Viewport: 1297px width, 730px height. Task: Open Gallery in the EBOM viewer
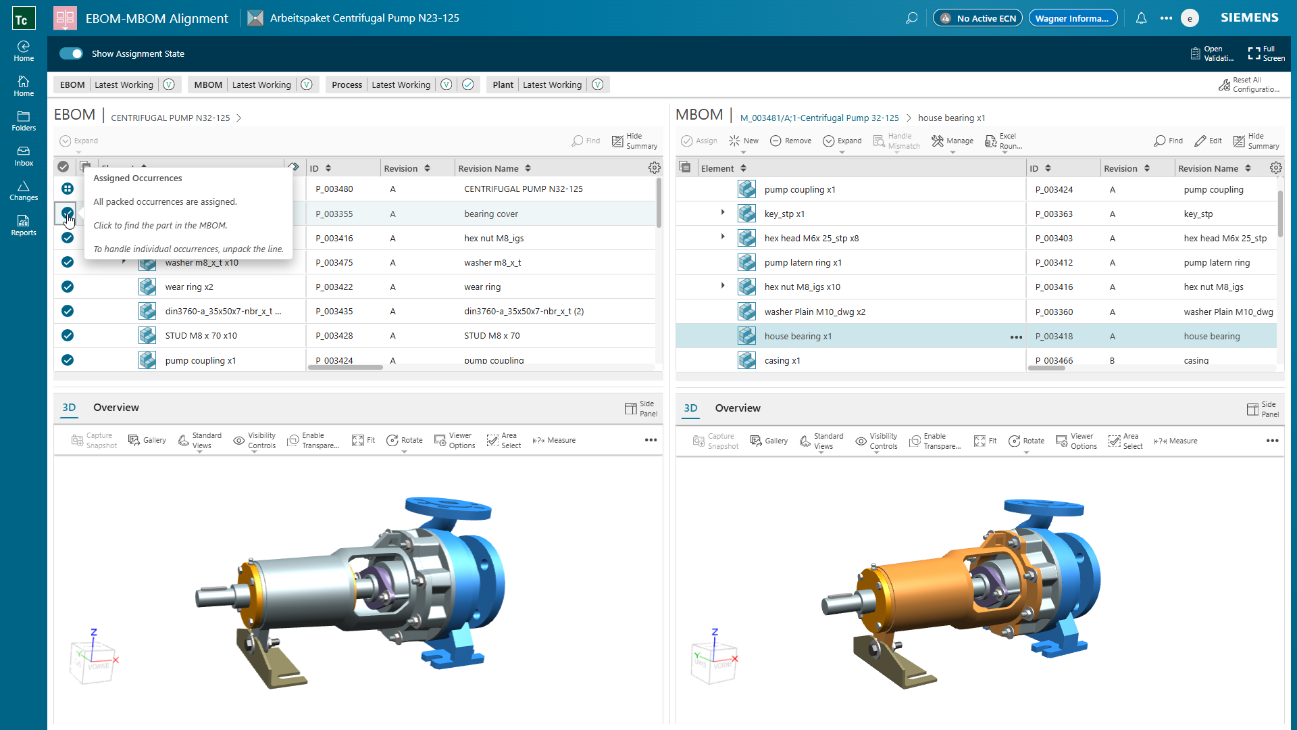click(147, 440)
